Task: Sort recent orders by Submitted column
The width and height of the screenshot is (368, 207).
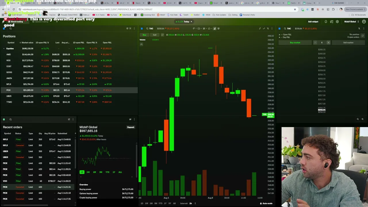Action: click(x=62, y=133)
